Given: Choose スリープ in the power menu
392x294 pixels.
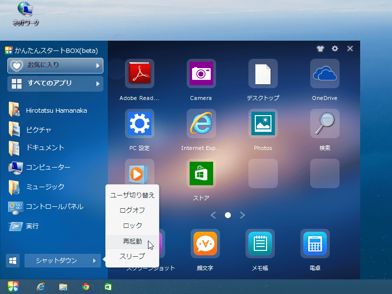Looking at the screenshot, I should point(132,256).
